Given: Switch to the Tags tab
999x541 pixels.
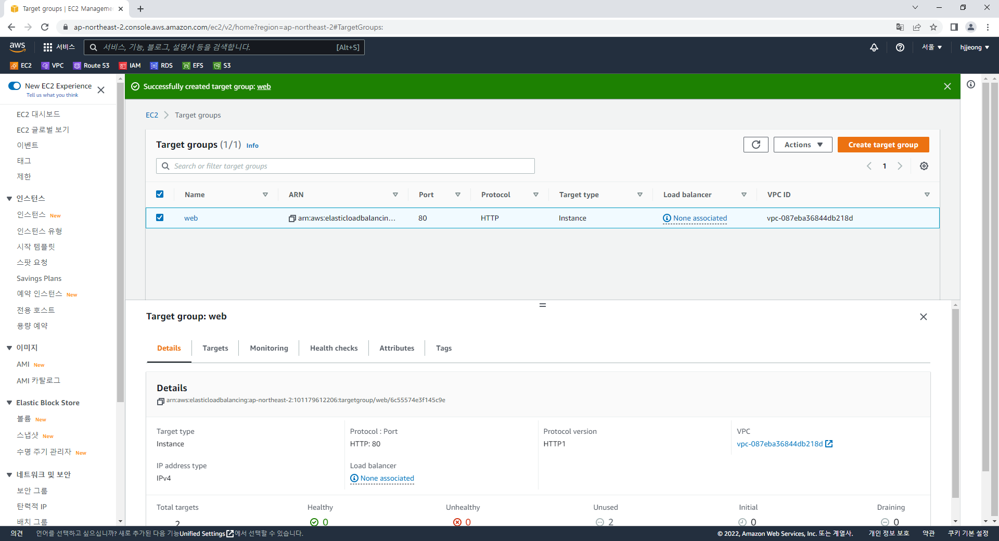Looking at the screenshot, I should (x=444, y=348).
